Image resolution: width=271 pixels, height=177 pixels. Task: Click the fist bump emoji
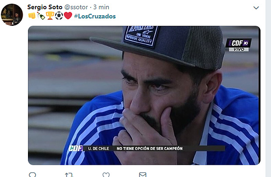(x=32, y=16)
